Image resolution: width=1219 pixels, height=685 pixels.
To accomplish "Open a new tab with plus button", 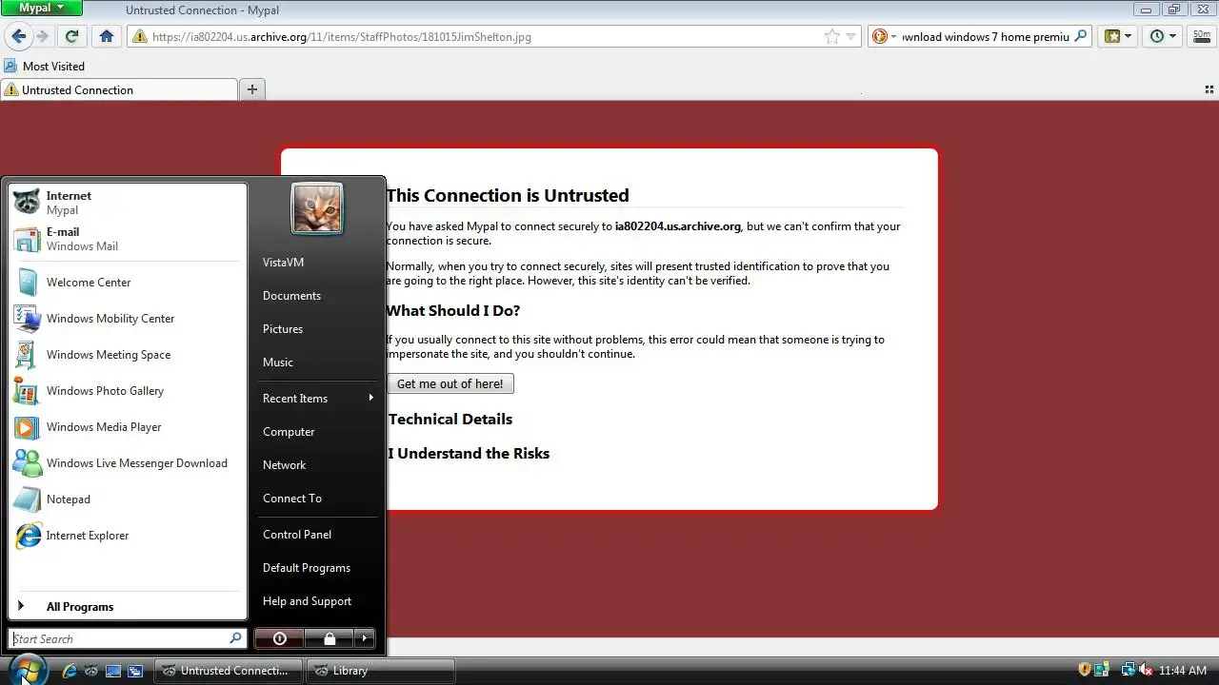I will (x=251, y=89).
